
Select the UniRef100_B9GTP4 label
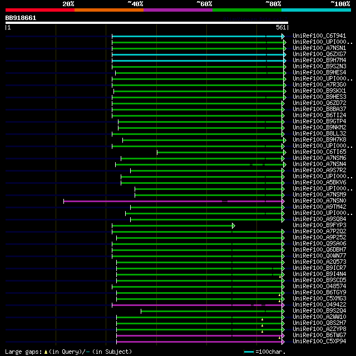tap(319, 122)
